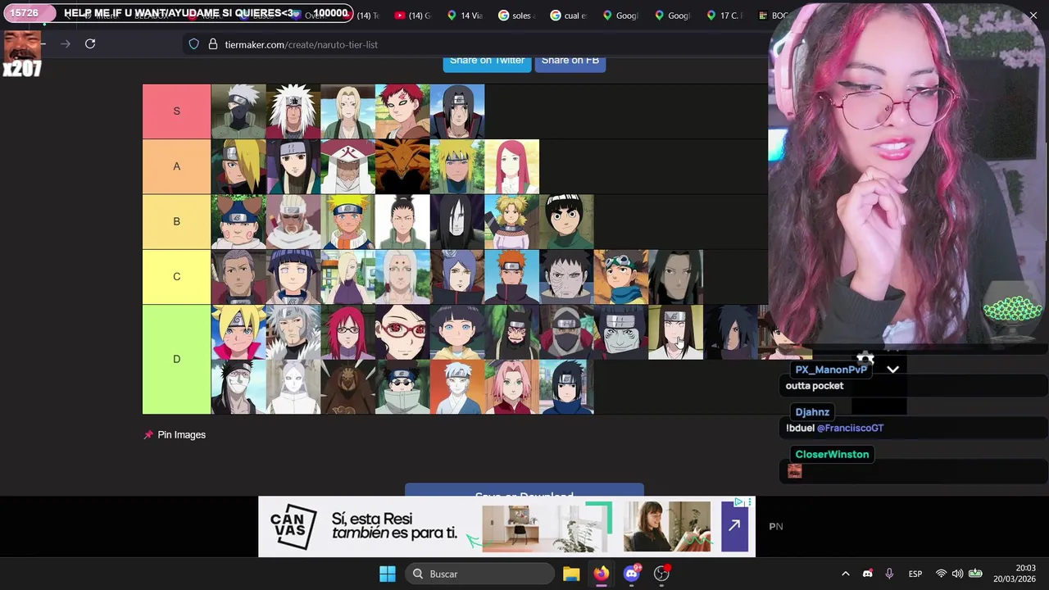Select Killer Bee image in B tier
The image size is (1049, 590).
click(x=293, y=221)
